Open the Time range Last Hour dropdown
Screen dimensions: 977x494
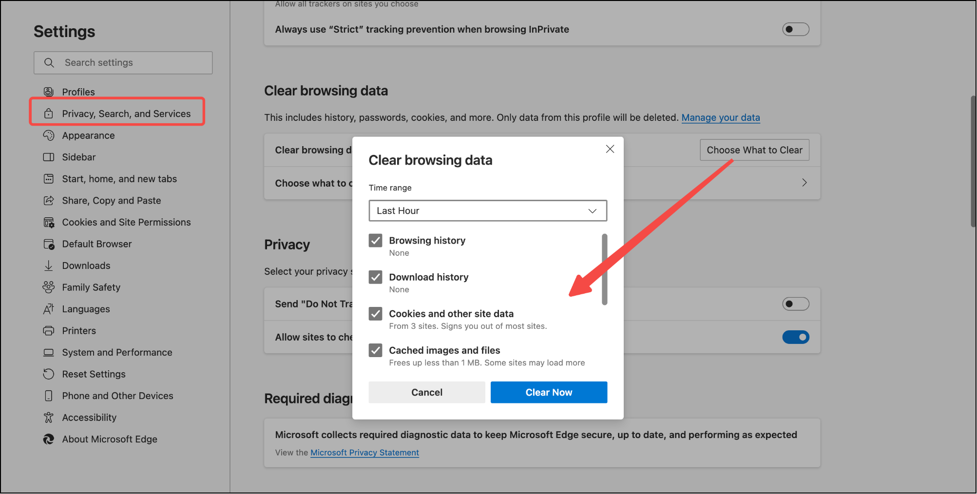tap(487, 211)
